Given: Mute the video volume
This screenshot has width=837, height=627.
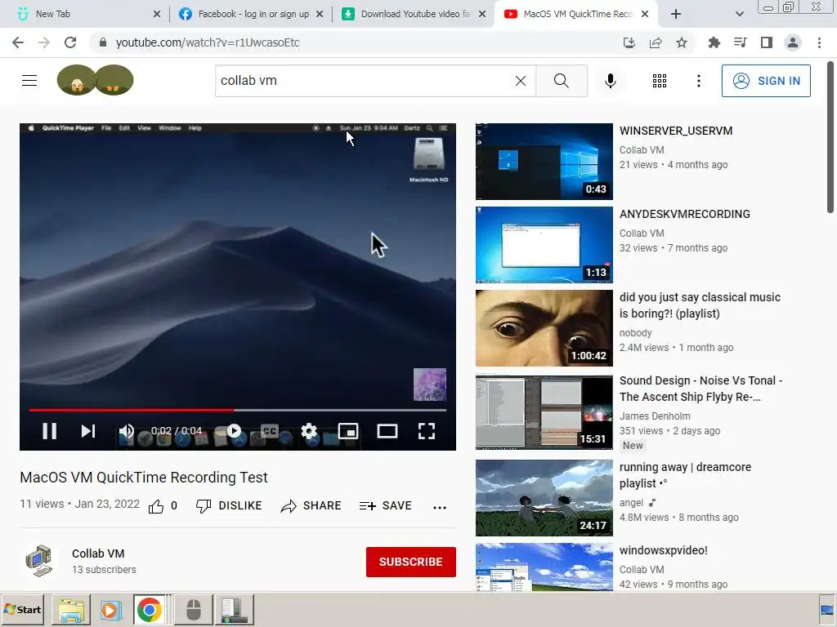Looking at the screenshot, I should pos(127,431).
